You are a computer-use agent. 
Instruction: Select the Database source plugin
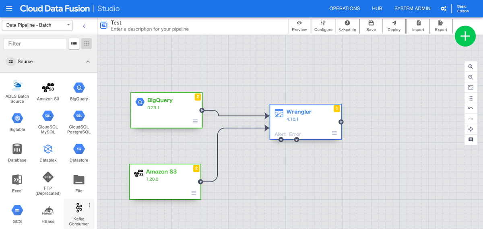tap(17, 153)
